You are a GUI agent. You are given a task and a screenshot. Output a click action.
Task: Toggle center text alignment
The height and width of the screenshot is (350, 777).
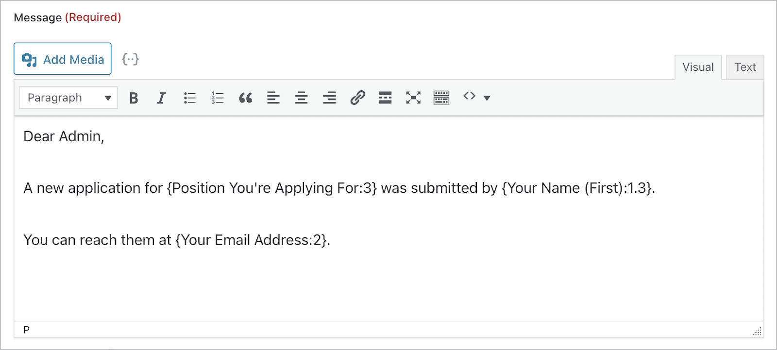[301, 98]
